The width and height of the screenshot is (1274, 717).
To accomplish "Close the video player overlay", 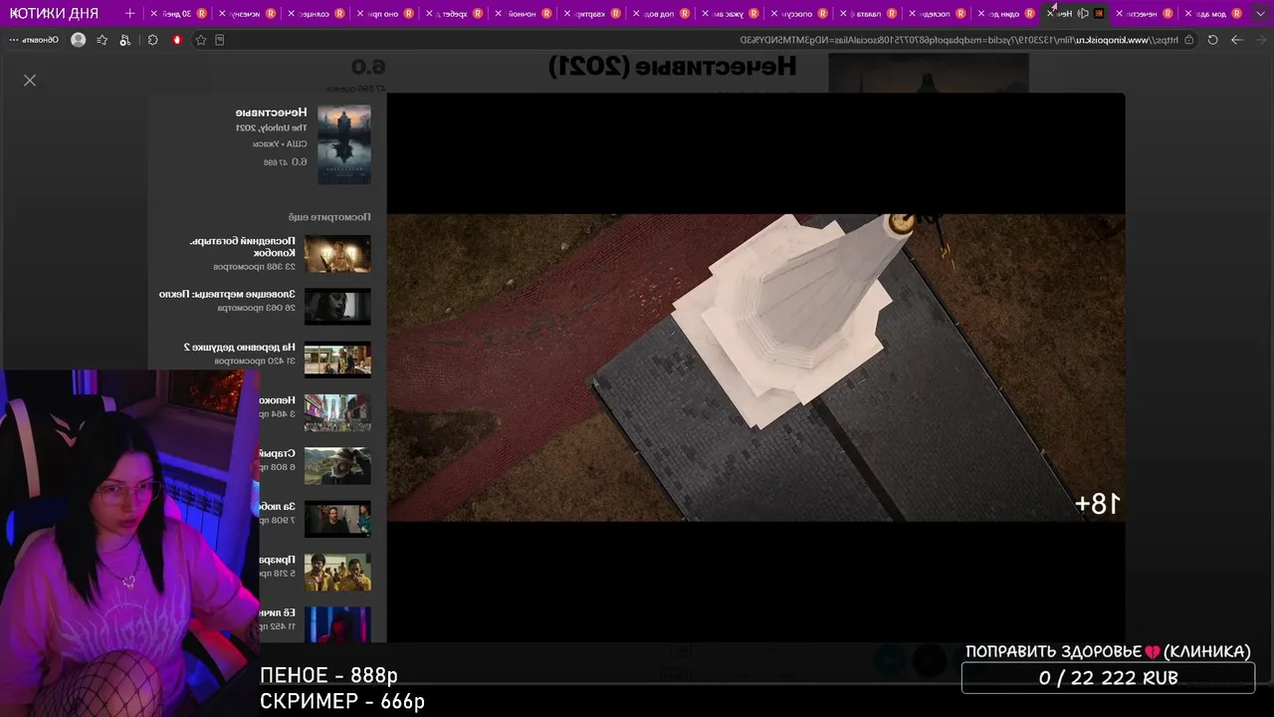I will pos(30,80).
